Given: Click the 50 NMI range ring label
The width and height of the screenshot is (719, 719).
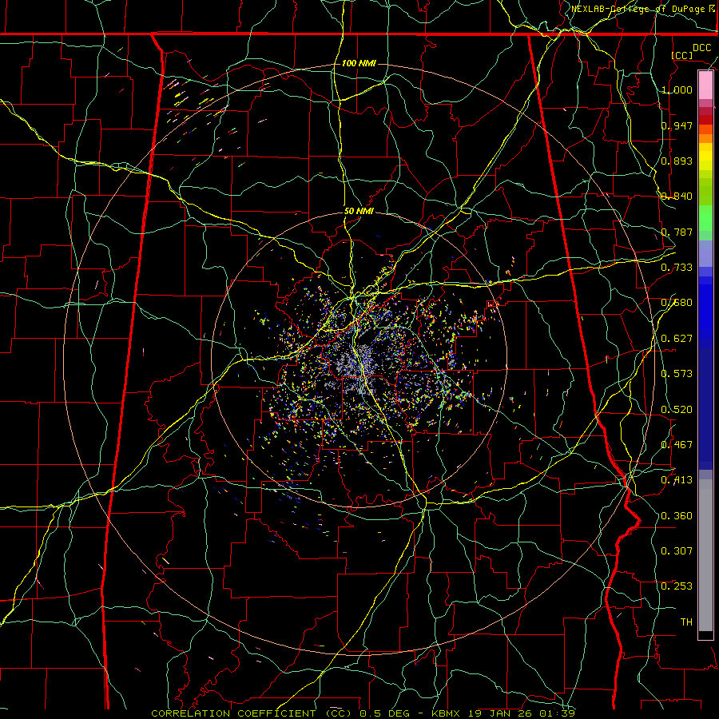Looking at the screenshot, I should point(359,212).
